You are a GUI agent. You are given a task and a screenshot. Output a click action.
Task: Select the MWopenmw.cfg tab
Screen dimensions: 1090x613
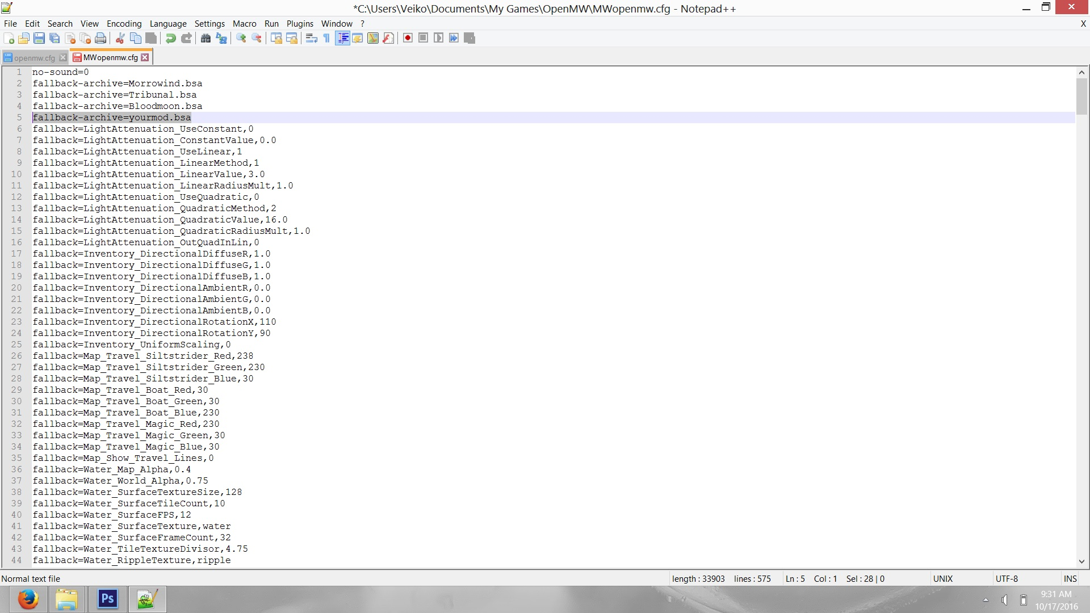[110, 57]
